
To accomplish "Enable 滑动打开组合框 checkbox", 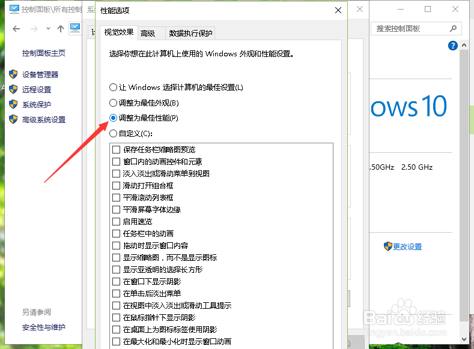I will pyautogui.click(x=116, y=185).
